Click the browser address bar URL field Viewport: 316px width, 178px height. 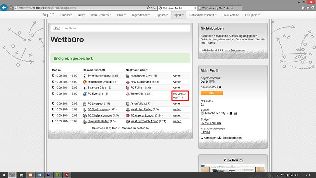click(81, 7)
